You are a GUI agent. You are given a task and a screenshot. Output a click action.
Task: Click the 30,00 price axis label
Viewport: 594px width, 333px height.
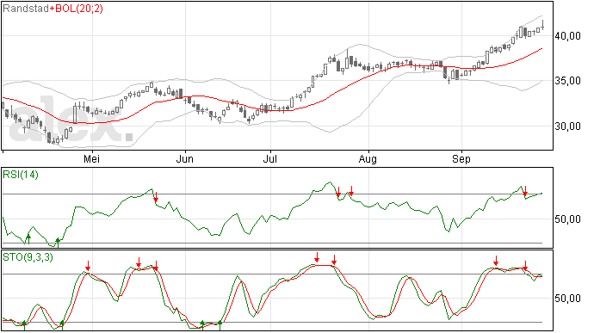[567, 126]
